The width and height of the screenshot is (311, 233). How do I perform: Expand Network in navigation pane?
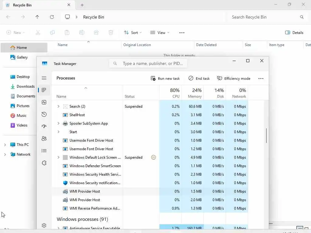point(5,154)
